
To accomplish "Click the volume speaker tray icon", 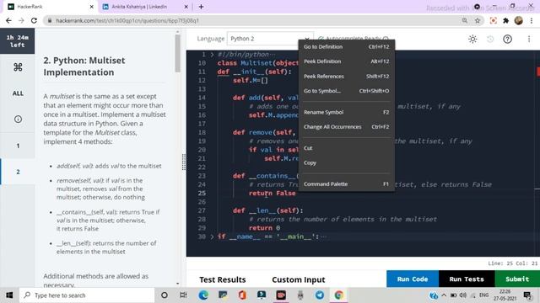I will (x=463, y=295).
